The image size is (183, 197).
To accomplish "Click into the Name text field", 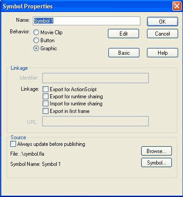I will click(87, 21).
